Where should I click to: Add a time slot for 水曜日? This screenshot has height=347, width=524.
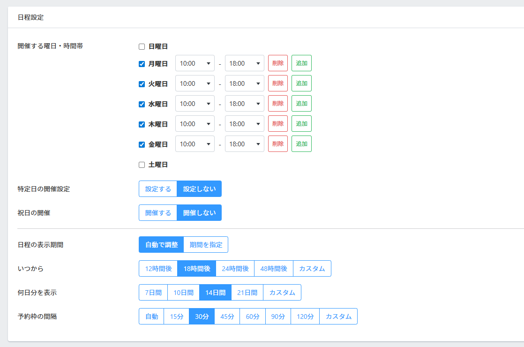(301, 104)
